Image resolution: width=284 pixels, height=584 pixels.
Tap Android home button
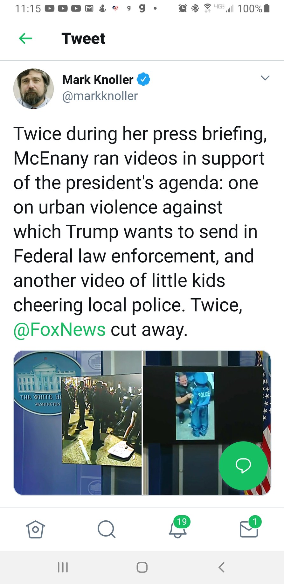[142, 567]
